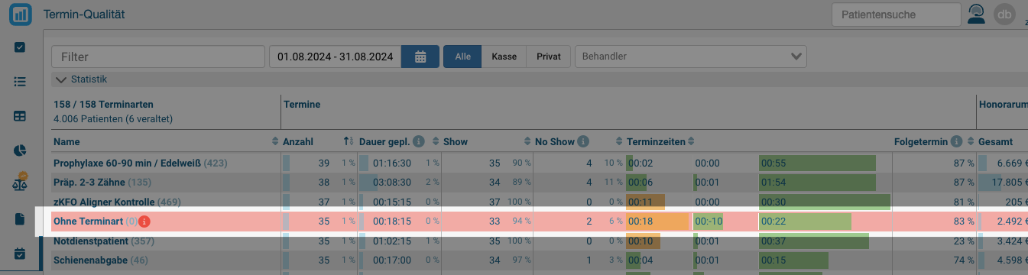Screen dimensions: 1028x275
Task: Click the 01:16:30 duration cell
Action: (x=392, y=163)
